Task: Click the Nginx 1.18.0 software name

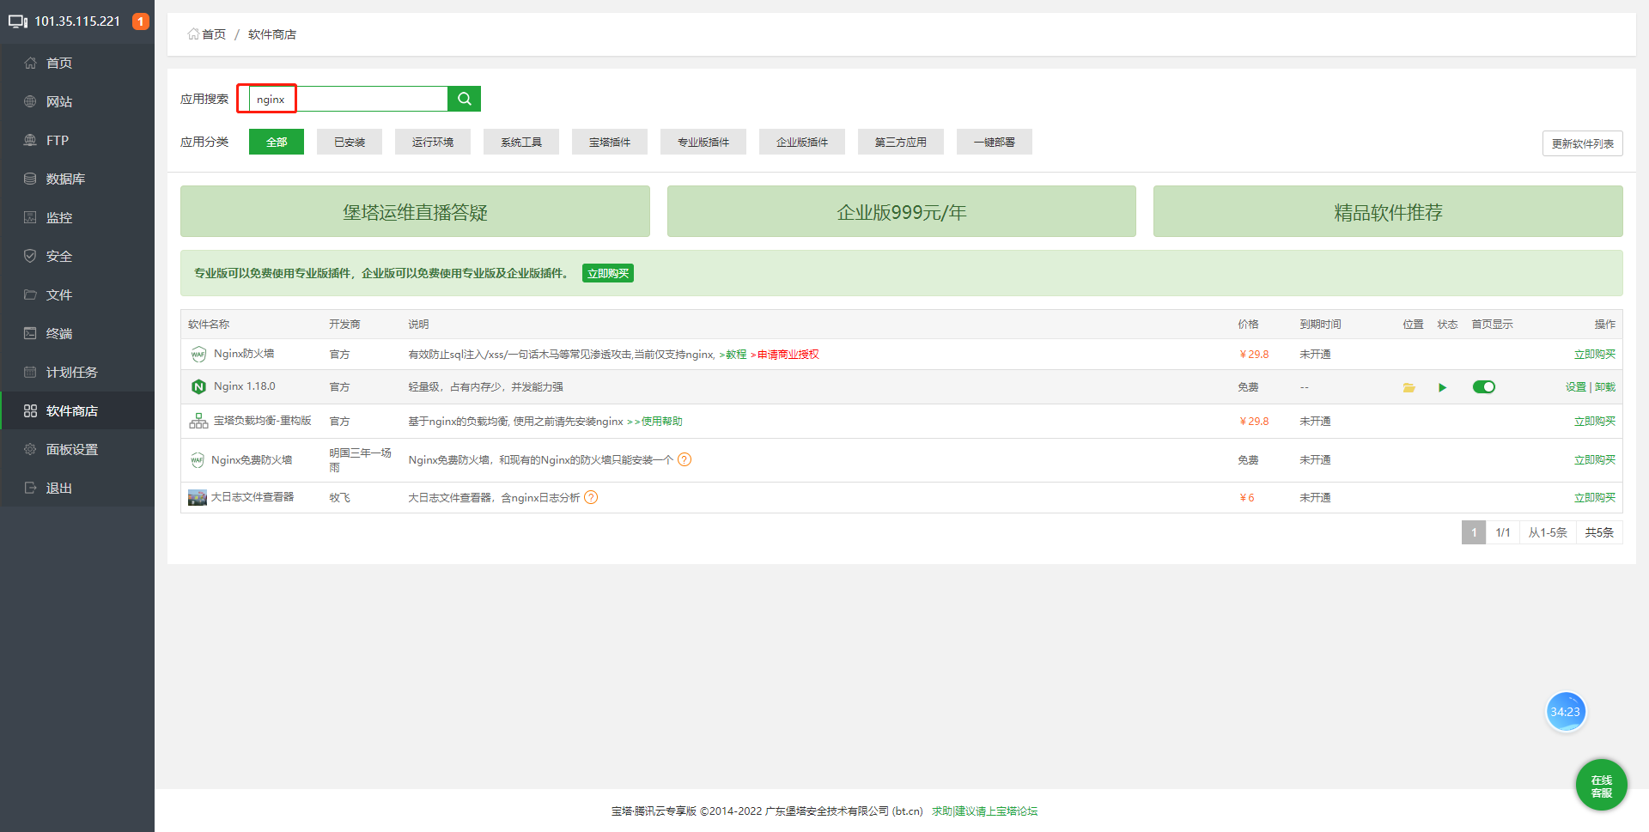Action: click(x=245, y=386)
